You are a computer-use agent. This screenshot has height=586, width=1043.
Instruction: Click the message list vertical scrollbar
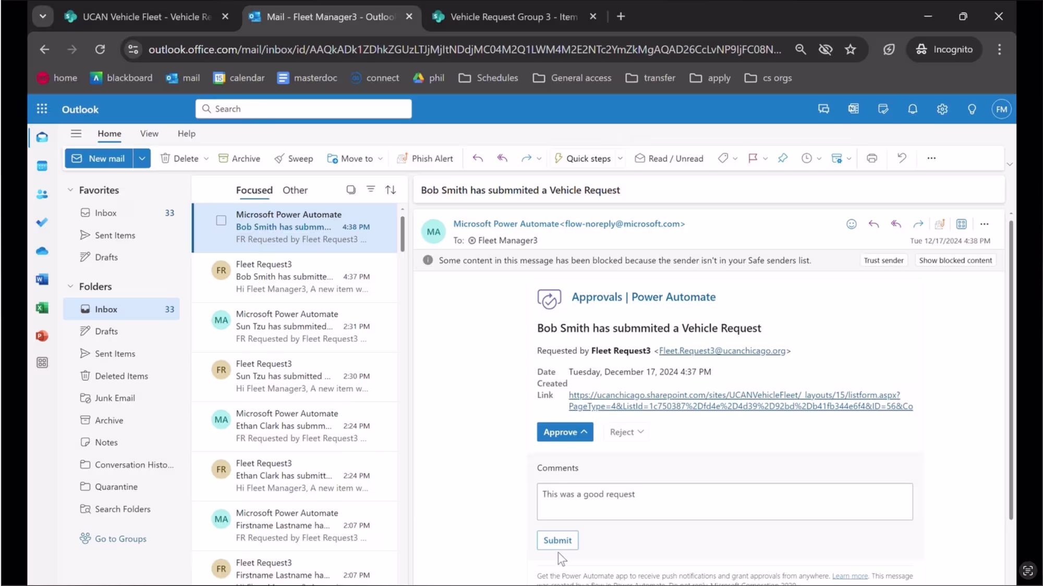(402, 234)
